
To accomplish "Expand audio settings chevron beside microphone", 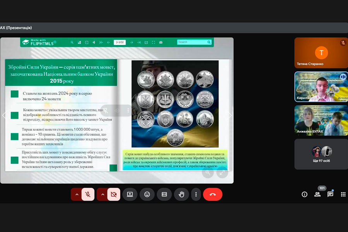I will [77, 194].
